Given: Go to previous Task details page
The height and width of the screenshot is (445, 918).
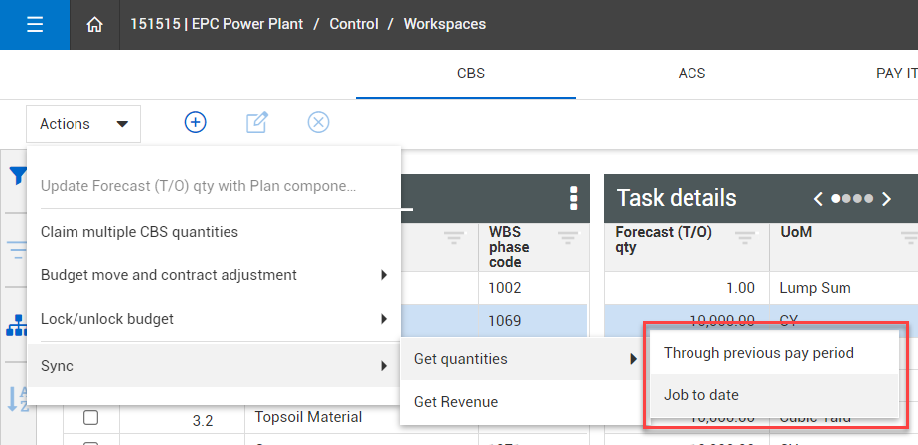Looking at the screenshot, I should coord(818,198).
